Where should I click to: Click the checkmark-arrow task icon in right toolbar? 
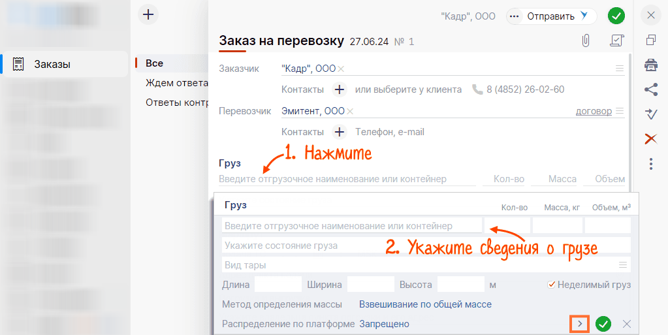coord(651,114)
